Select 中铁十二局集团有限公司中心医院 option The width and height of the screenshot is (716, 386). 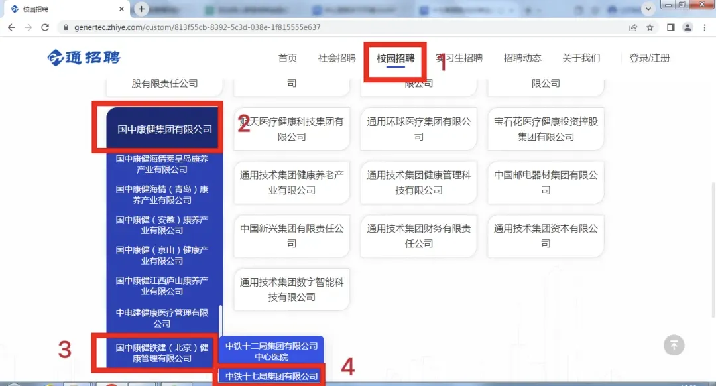pyautogui.click(x=271, y=352)
